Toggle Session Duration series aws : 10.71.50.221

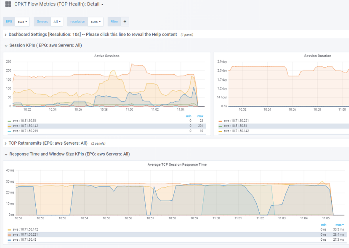click(236, 121)
